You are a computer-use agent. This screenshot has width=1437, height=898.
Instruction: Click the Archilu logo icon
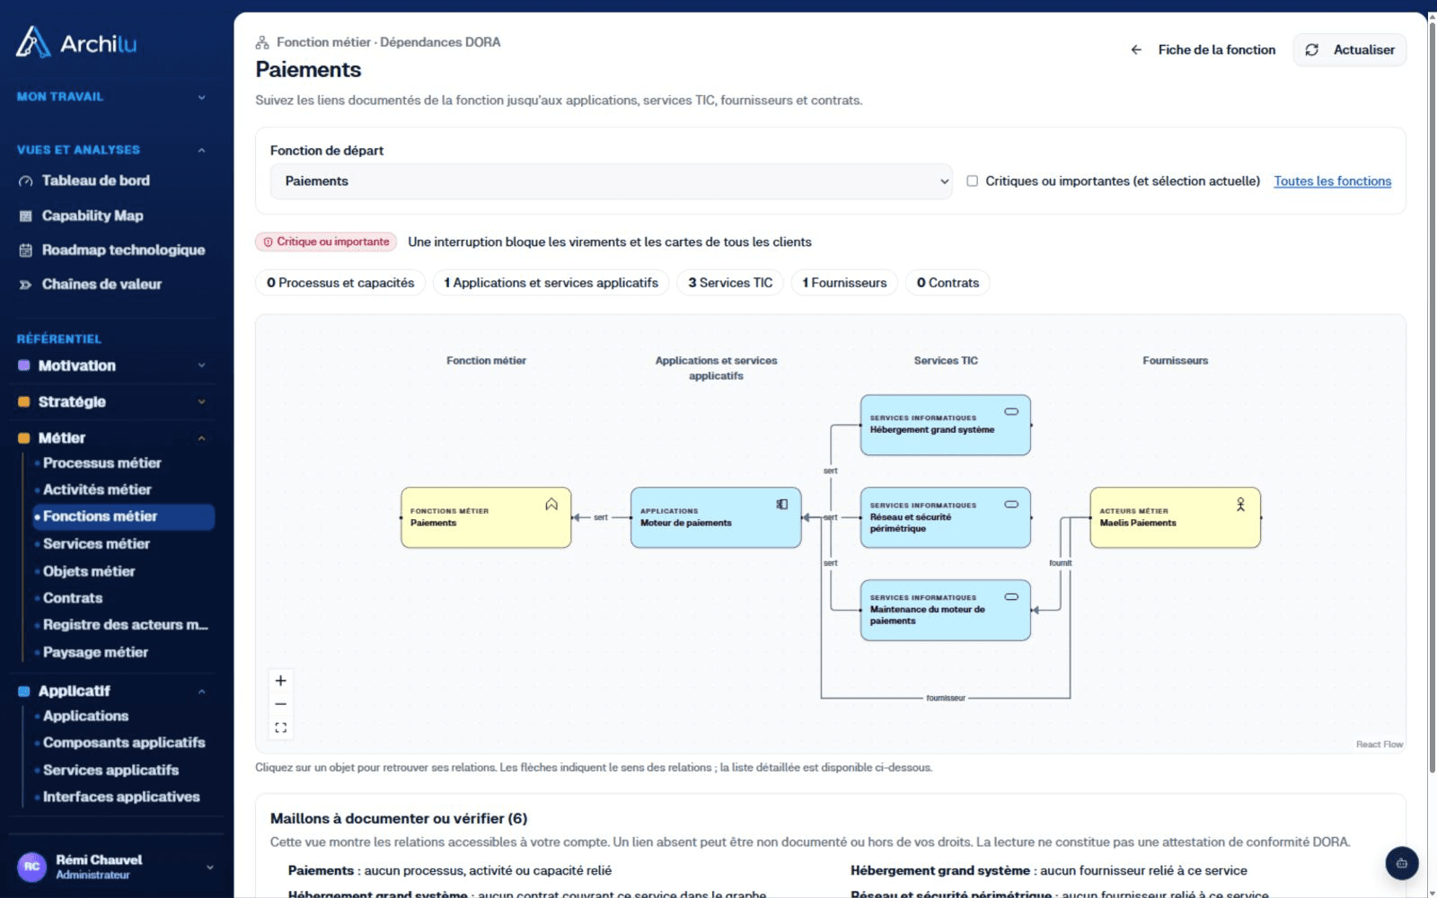[x=33, y=42]
